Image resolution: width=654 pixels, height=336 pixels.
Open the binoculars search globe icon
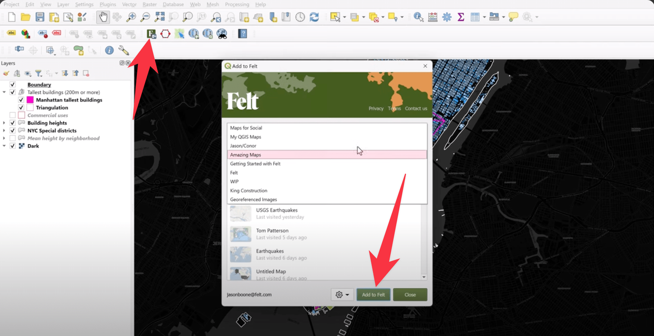222,34
